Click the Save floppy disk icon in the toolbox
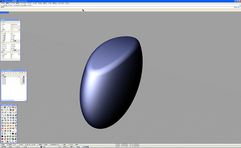Viewport: 241px width, 148px height. tap(5, 108)
